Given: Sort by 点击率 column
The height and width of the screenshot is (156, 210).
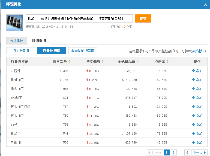Looking at the screenshot, I should 167,62.
